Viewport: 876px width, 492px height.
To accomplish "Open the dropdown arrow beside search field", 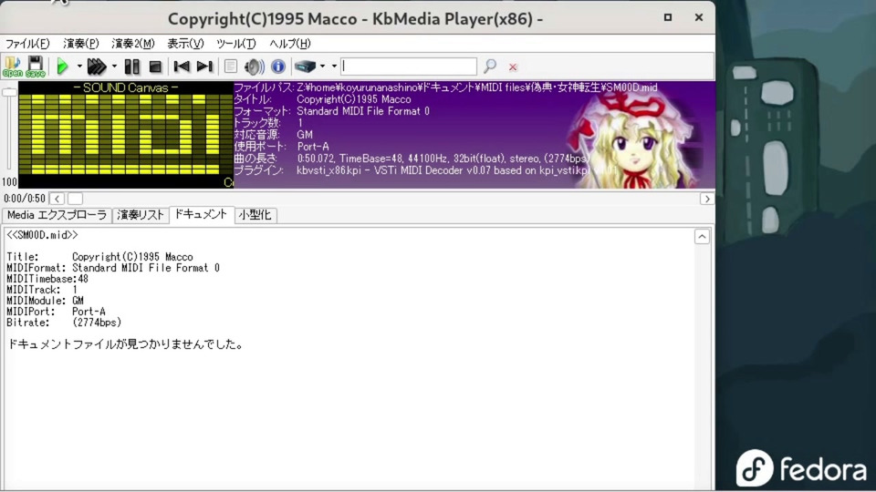I will [x=334, y=67].
